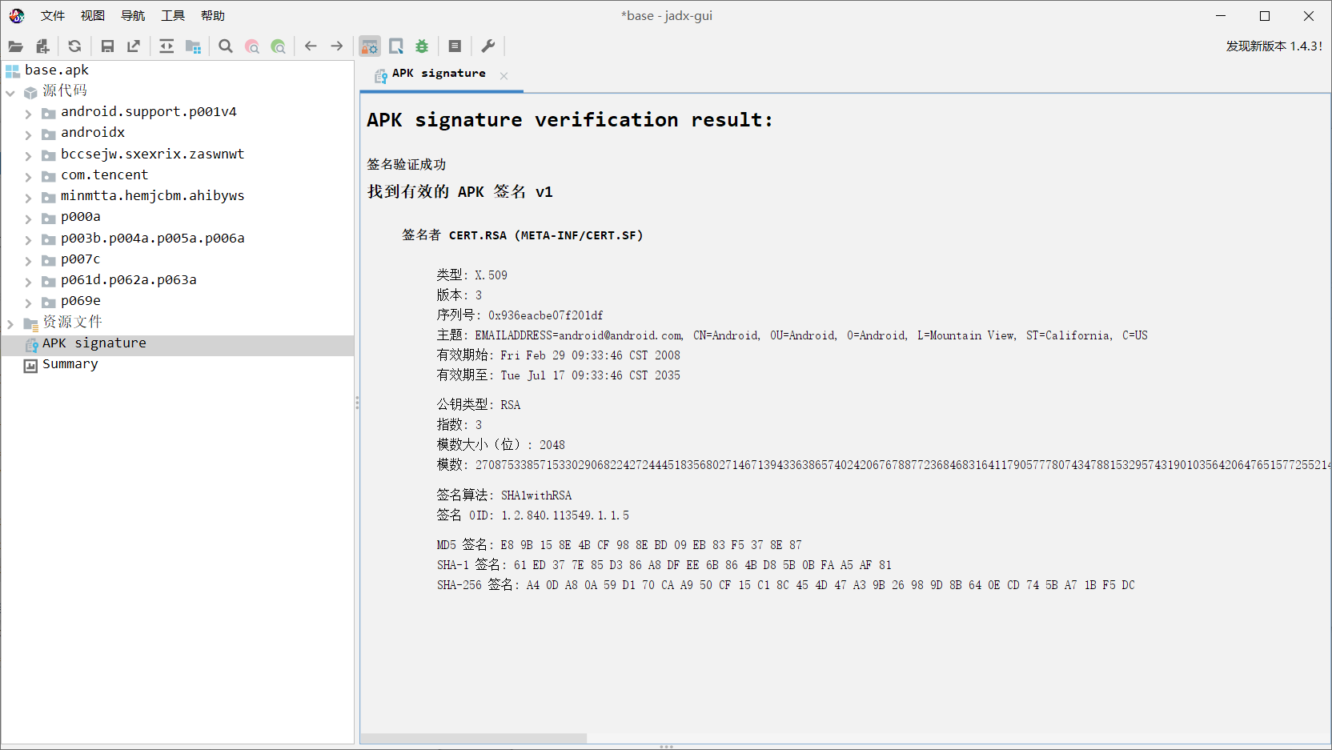
Task: Click the jadx application logo icon
Action: [x=17, y=16]
